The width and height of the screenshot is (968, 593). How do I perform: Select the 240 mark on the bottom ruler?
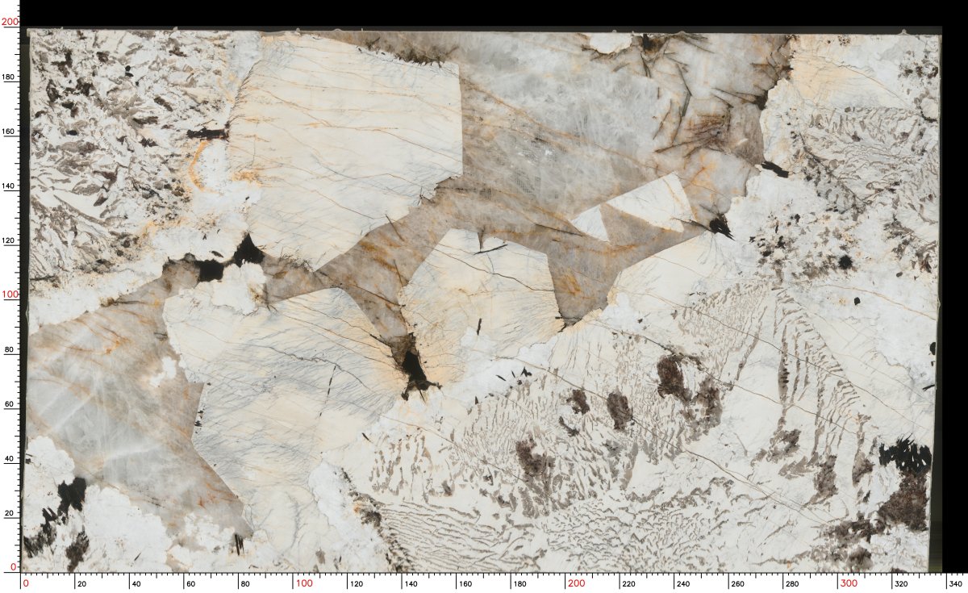[684, 583]
